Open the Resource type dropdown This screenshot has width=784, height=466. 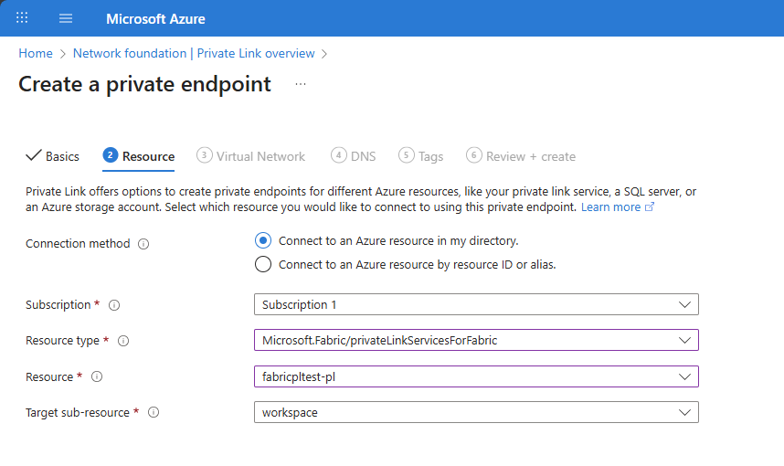pyautogui.click(x=476, y=340)
